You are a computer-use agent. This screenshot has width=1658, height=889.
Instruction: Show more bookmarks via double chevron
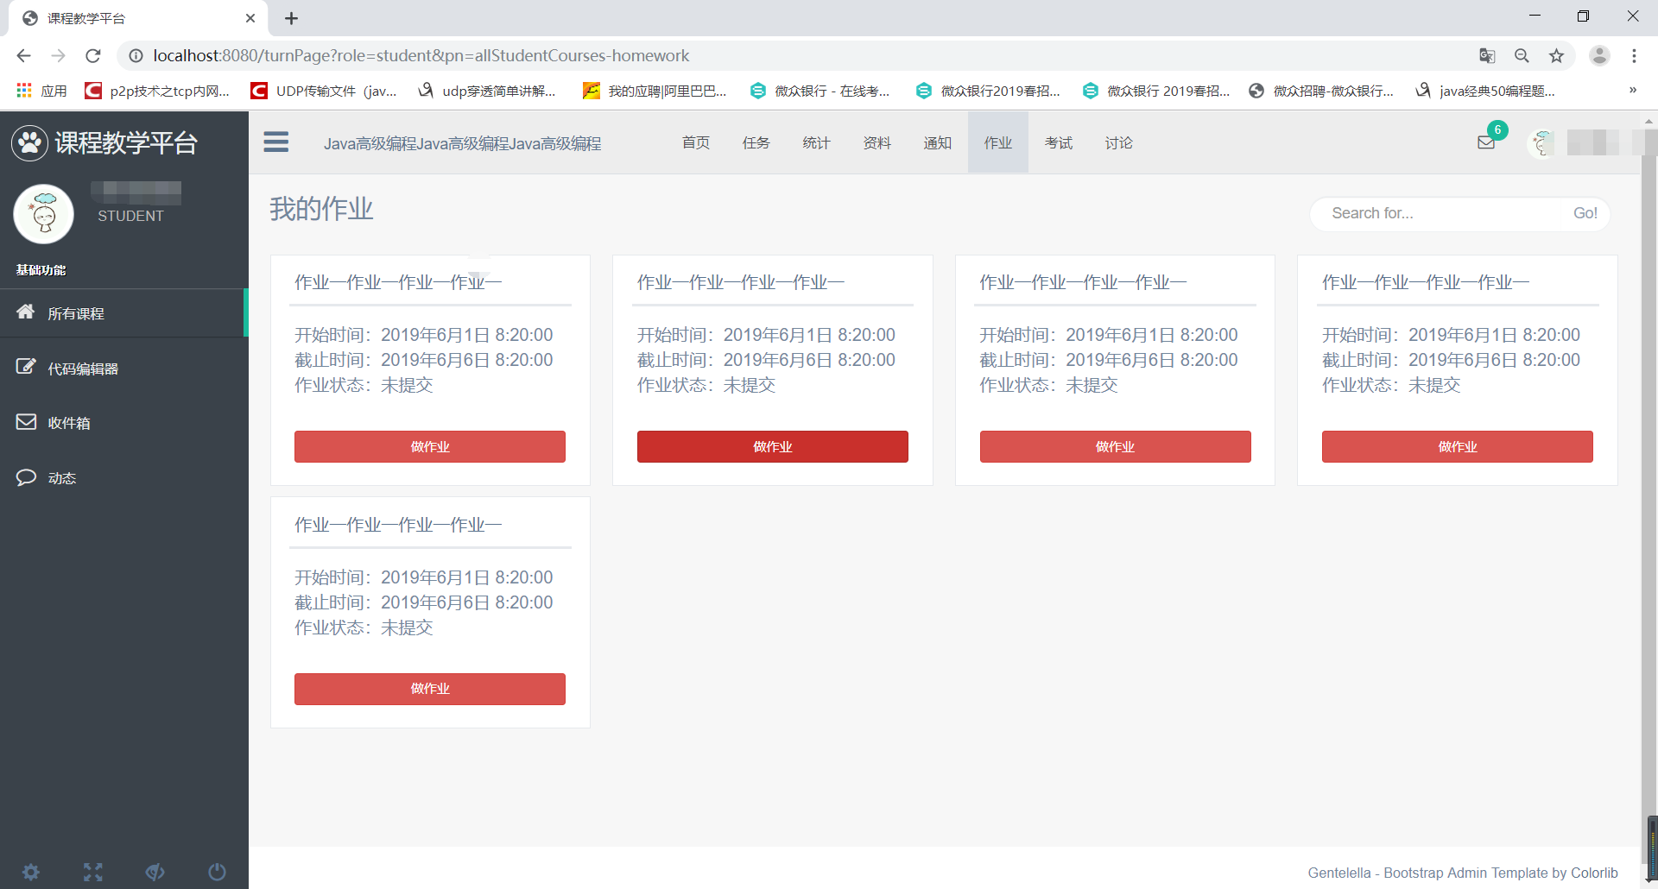(1633, 90)
